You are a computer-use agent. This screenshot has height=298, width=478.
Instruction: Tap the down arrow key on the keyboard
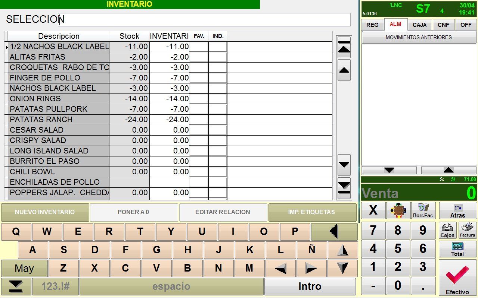[342, 268]
